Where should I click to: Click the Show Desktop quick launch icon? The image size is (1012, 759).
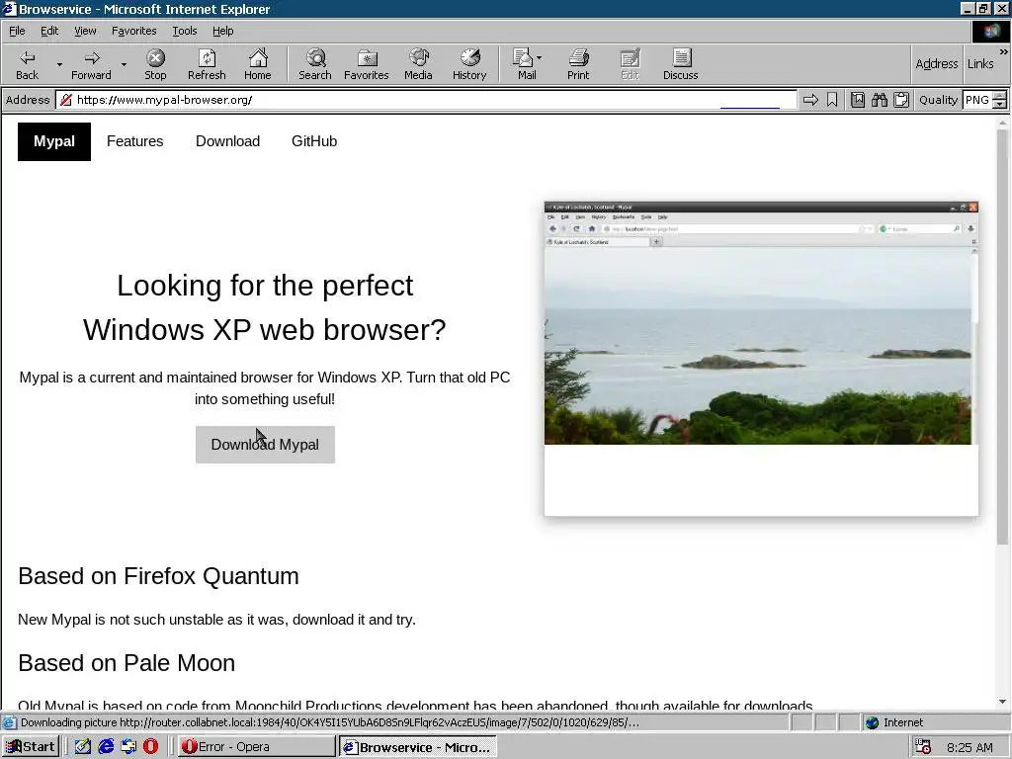click(83, 747)
